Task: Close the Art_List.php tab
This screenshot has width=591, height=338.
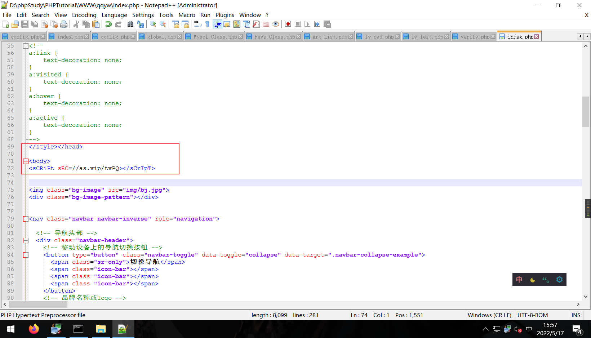Action: (351, 36)
